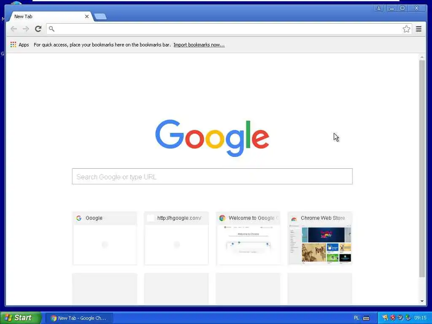Close the New Tab tab

87,16
